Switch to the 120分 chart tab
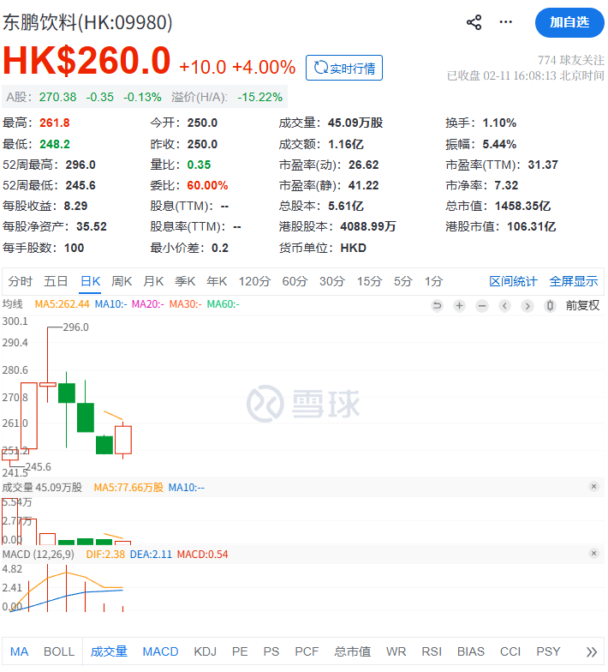 pos(254,281)
